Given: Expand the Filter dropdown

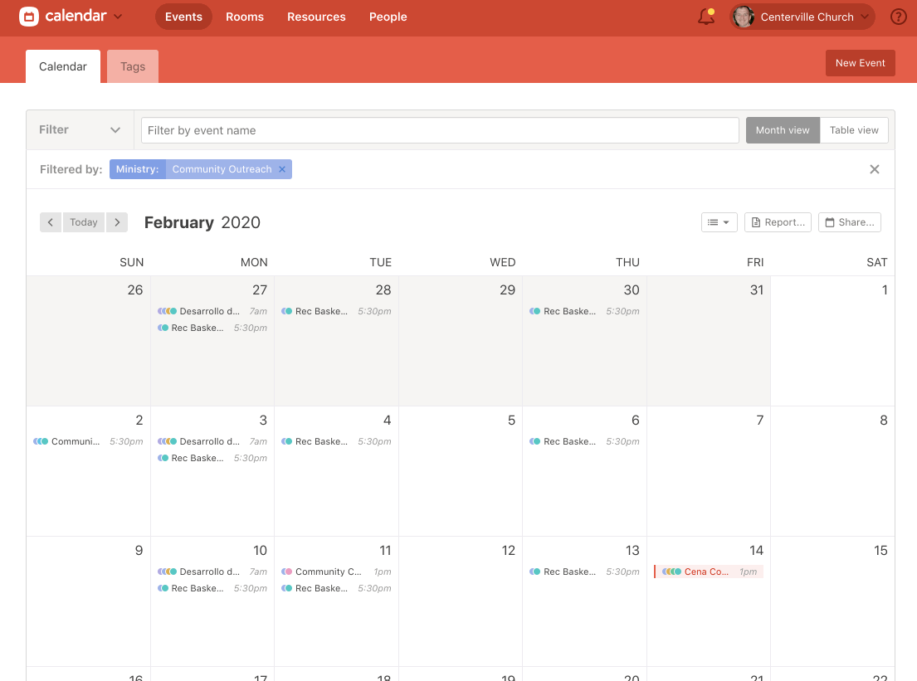Looking at the screenshot, I should pyautogui.click(x=80, y=130).
